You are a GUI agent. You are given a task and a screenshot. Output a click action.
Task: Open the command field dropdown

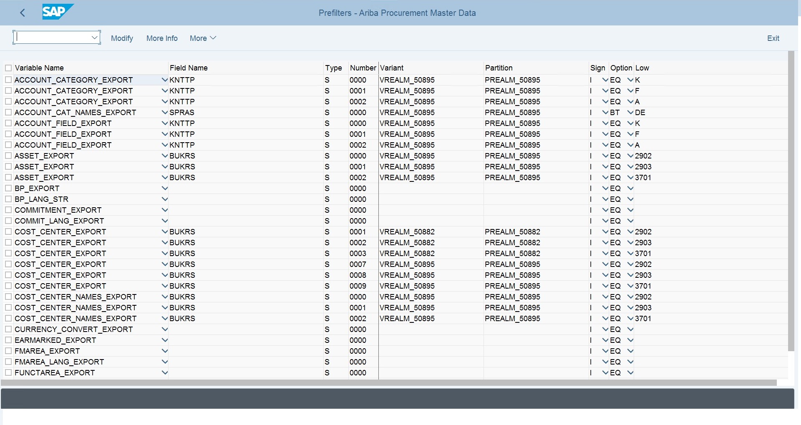pyautogui.click(x=94, y=38)
